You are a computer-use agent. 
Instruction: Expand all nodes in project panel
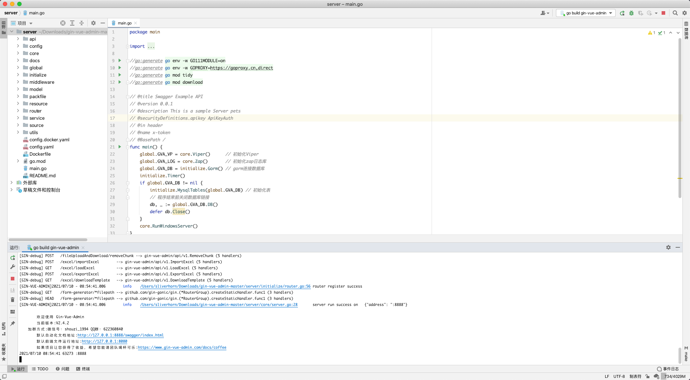[72, 23]
